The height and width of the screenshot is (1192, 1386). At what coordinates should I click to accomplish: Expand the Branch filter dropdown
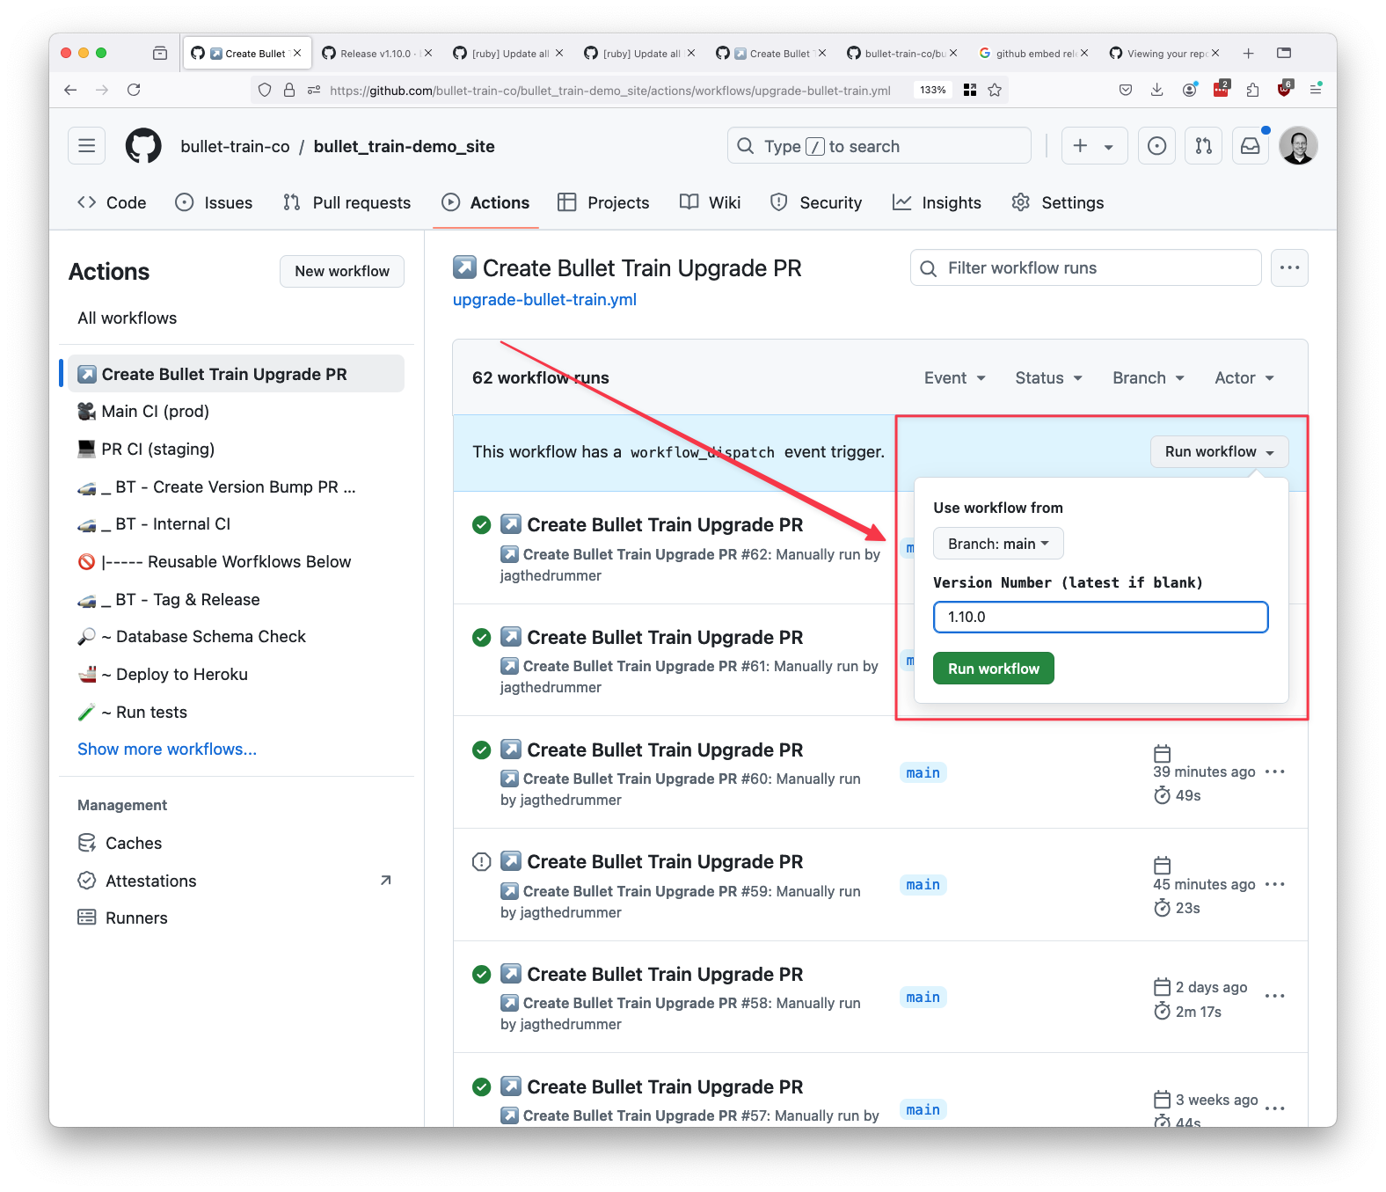tap(1149, 377)
